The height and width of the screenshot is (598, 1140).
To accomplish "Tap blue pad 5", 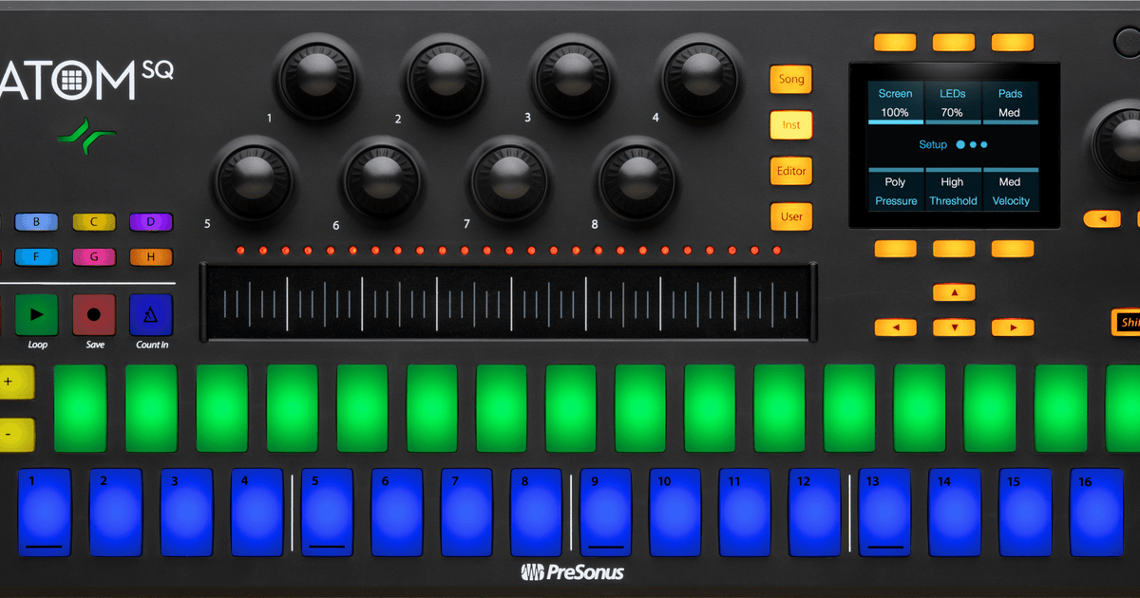I will [327, 512].
